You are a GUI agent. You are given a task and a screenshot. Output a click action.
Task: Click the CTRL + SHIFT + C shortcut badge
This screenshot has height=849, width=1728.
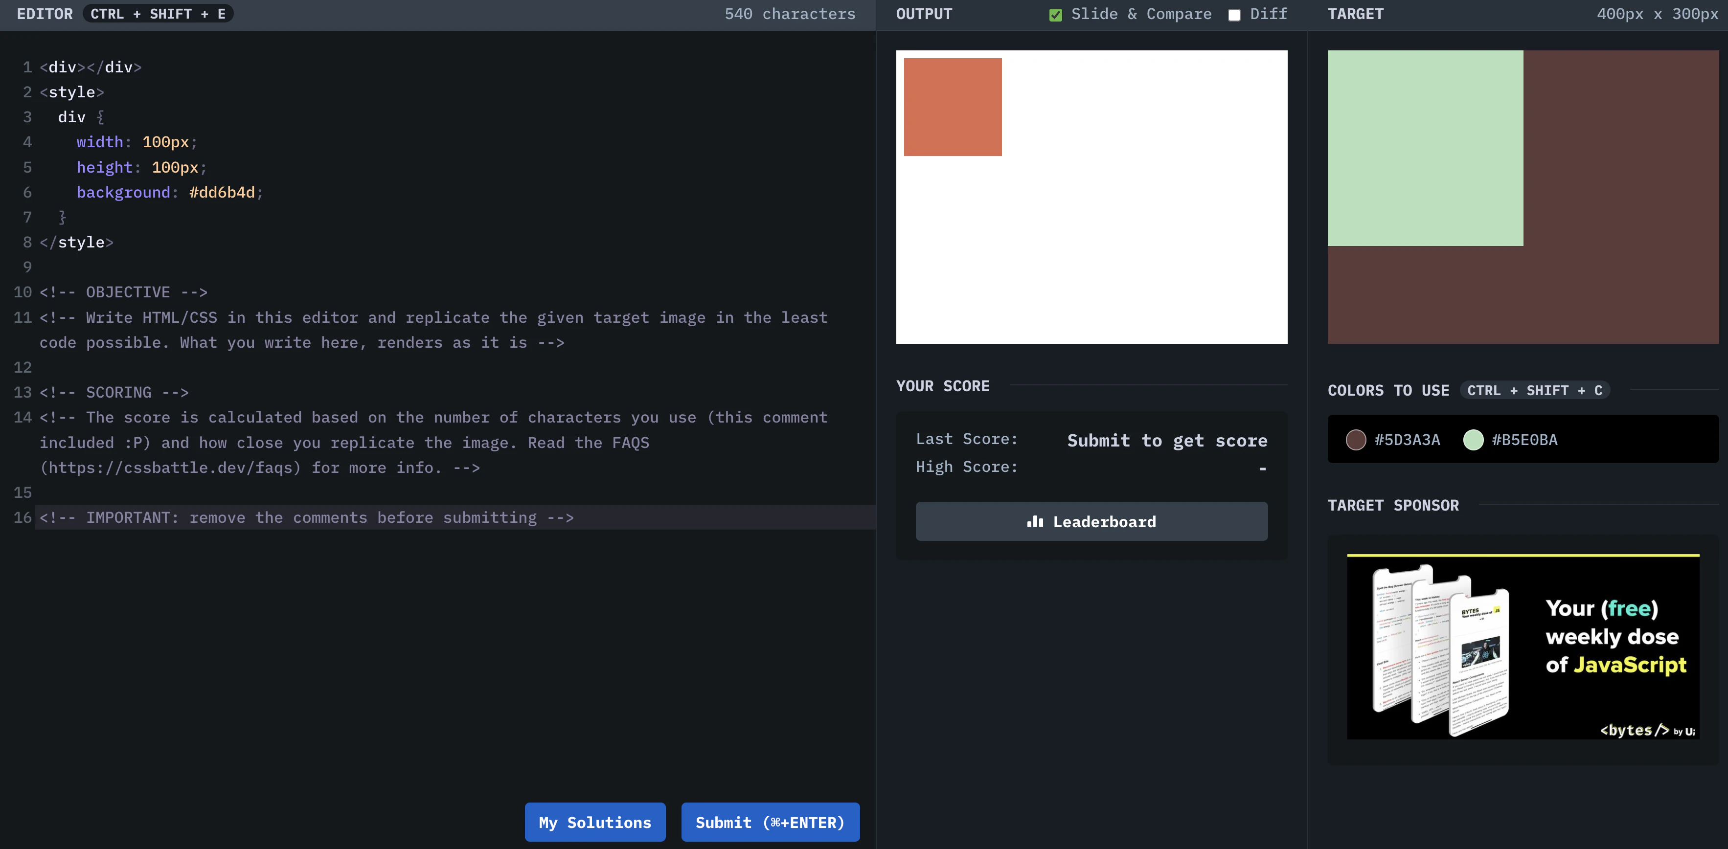click(x=1534, y=390)
